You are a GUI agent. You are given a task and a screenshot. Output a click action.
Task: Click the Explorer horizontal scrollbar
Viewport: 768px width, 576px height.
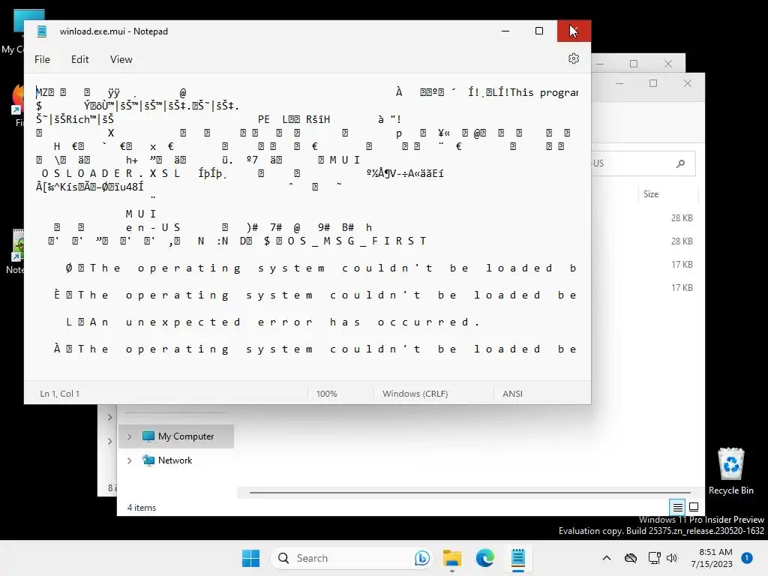pyautogui.click(x=470, y=492)
